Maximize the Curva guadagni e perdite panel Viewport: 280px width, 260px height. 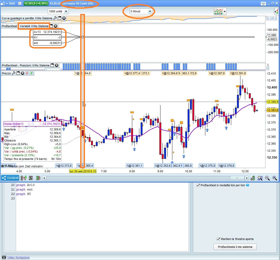(x=59, y=18)
